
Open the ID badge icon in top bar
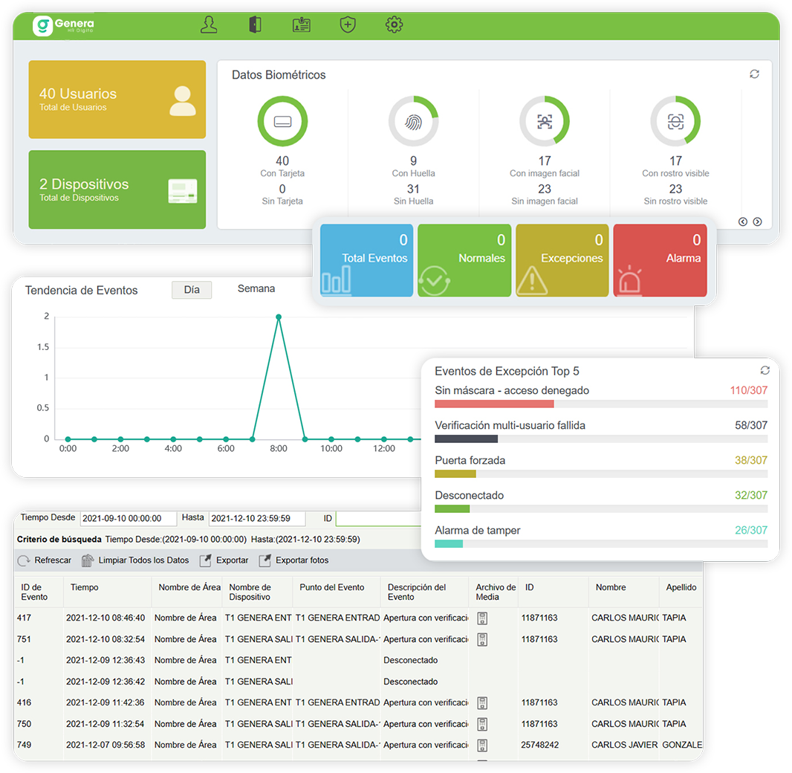click(x=301, y=25)
